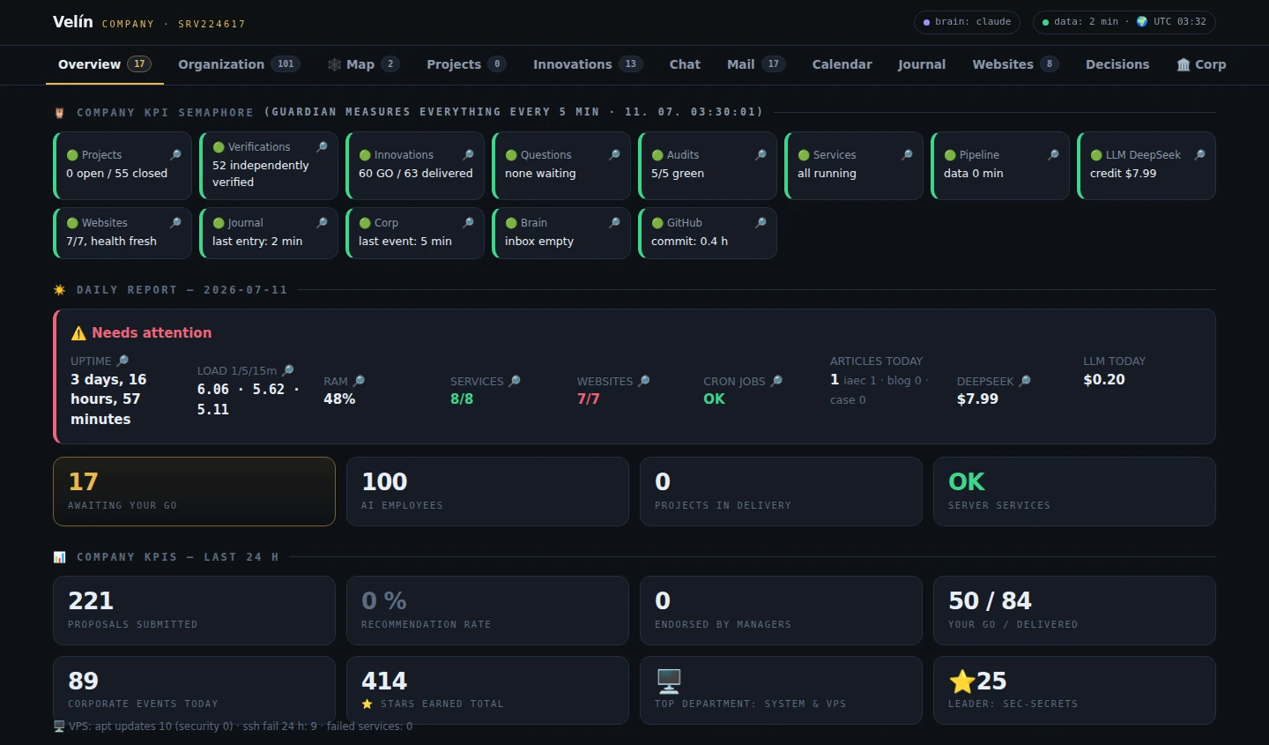Open the Leader sec-secrets card

click(1074, 690)
